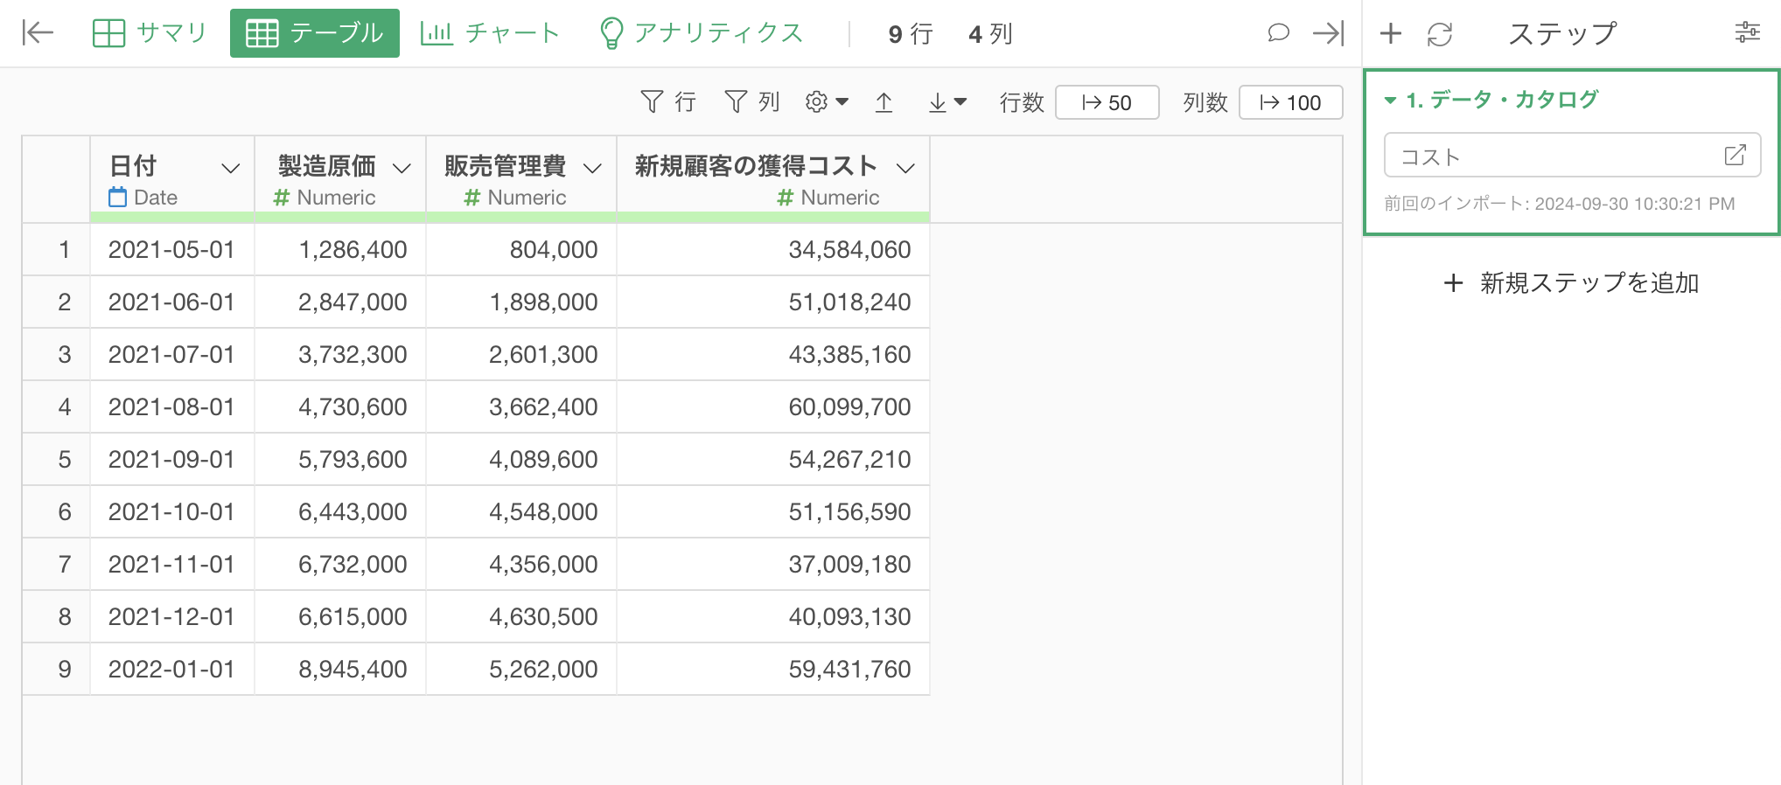This screenshot has height=785, width=1781.
Task: Select the cell 37,009,180
Action: pyautogui.click(x=773, y=565)
